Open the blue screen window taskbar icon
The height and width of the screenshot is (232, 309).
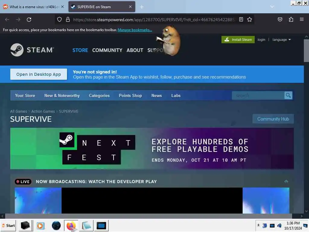[x=101, y=225]
